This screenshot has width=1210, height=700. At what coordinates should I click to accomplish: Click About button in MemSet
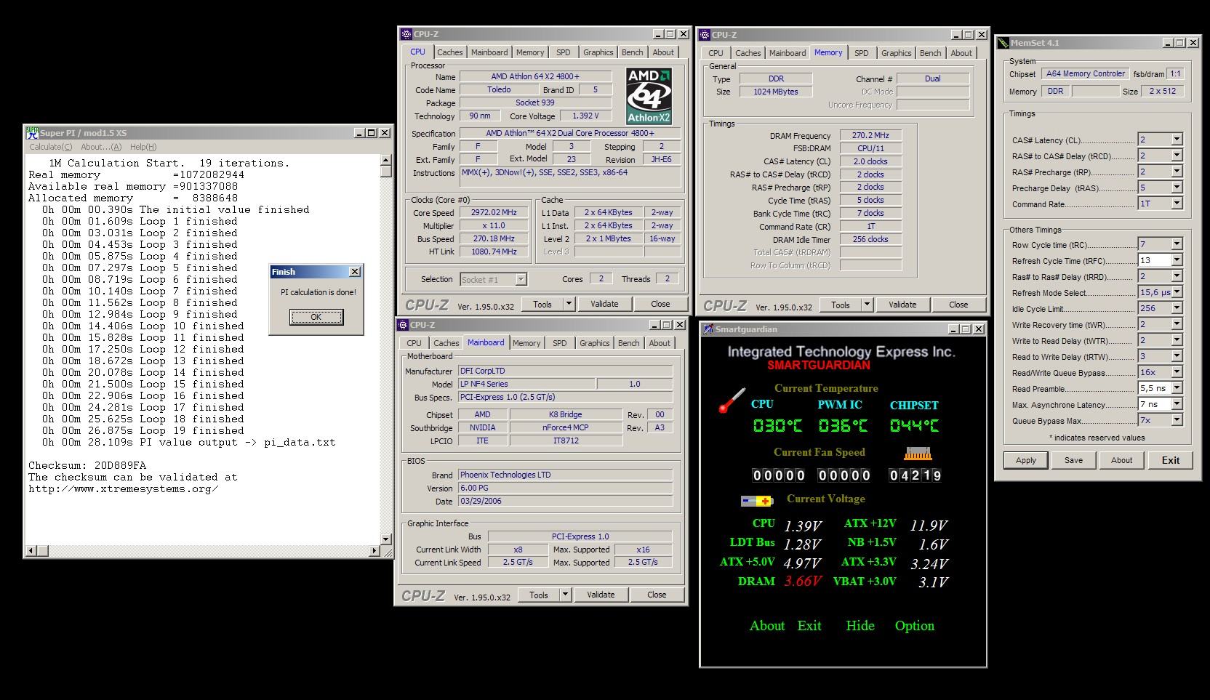pyautogui.click(x=1121, y=460)
